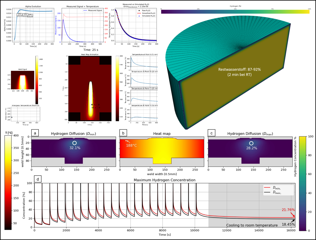
Task: Click the 'Alpha Evolution' plot title
Action: point(33,7)
